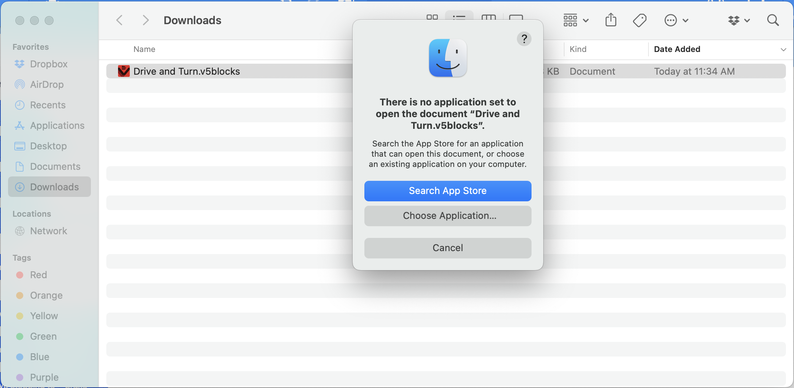The width and height of the screenshot is (794, 388).
Task: Select the Drive and Turn.v5blocks file
Action: 187,71
